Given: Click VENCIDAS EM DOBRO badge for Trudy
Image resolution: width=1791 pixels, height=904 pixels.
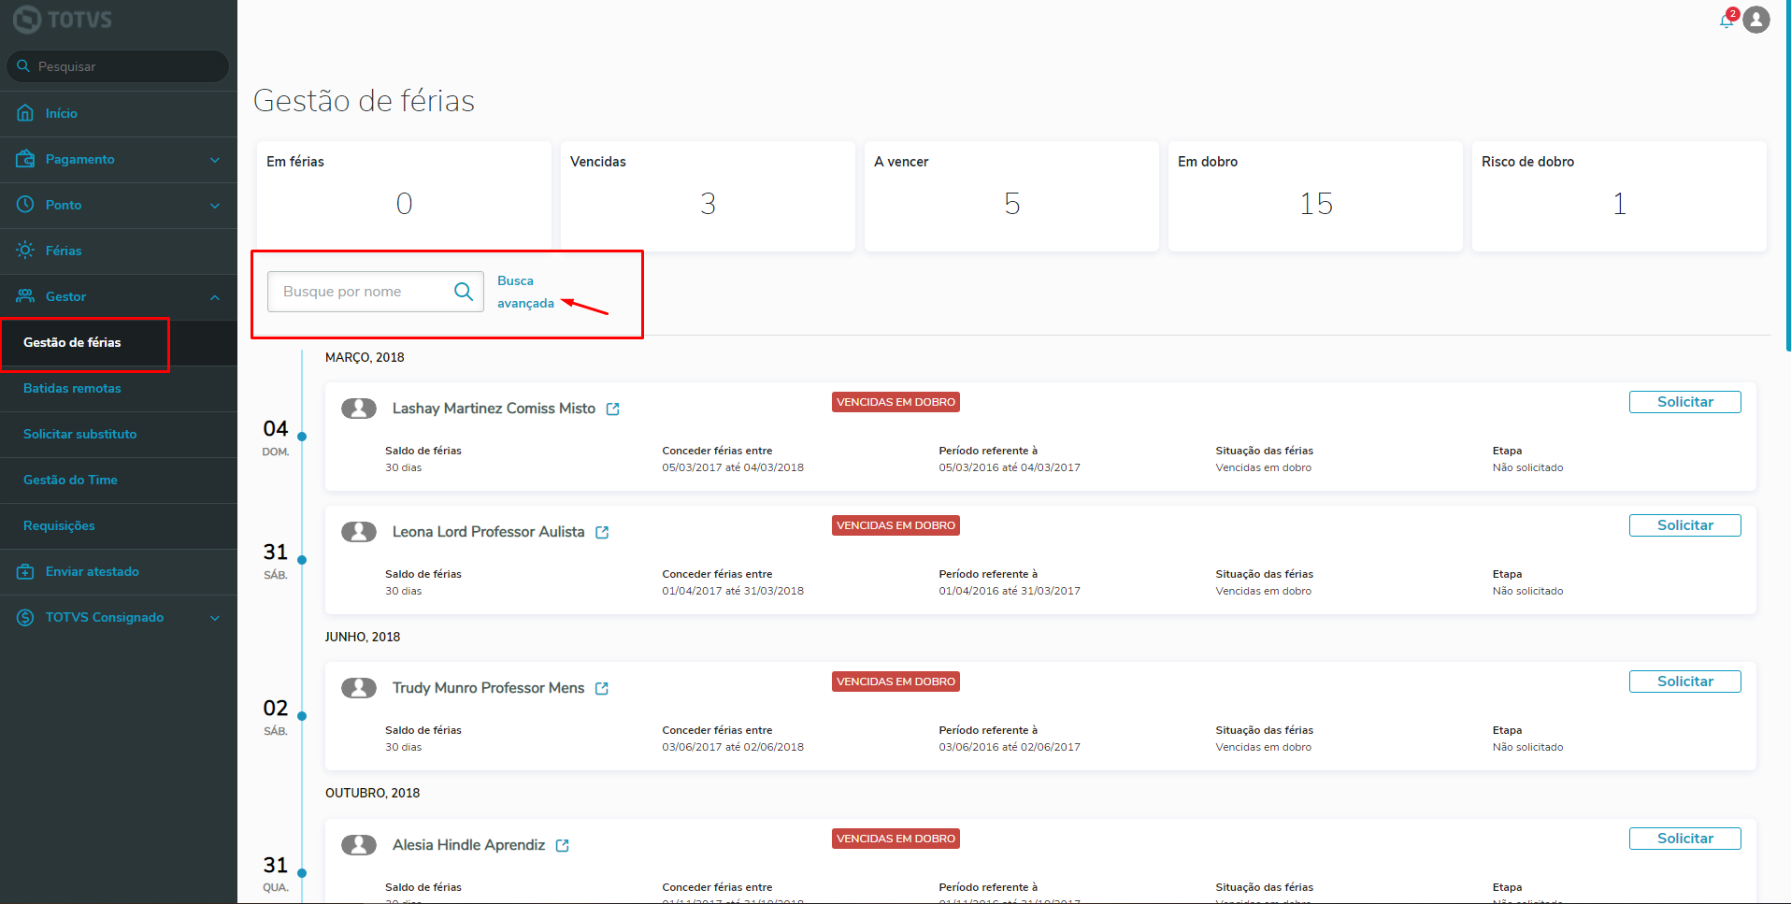Looking at the screenshot, I should pos(895,682).
